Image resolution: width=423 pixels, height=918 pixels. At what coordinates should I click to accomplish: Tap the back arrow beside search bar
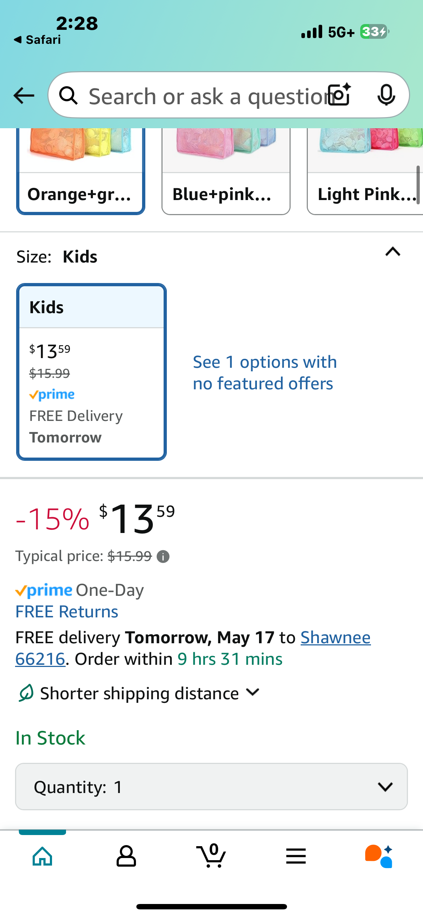click(x=24, y=96)
